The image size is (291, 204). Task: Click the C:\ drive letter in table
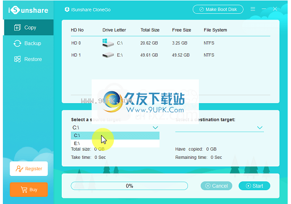(x=120, y=43)
